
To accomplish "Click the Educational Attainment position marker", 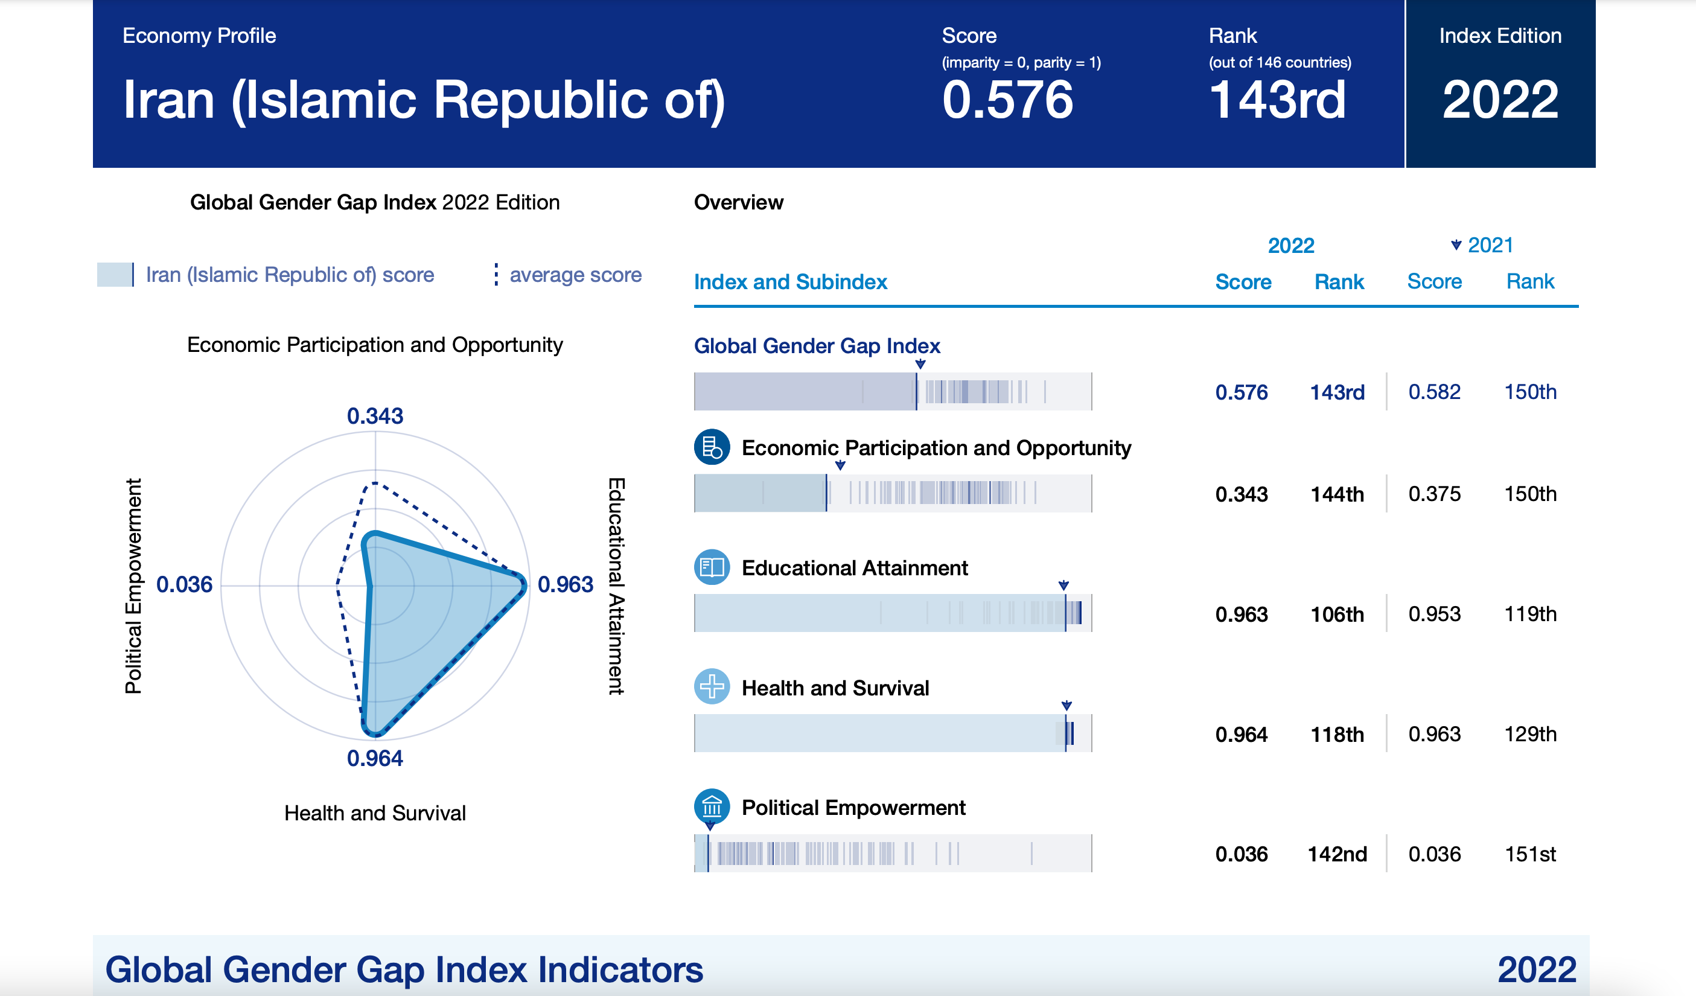I will pyautogui.click(x=1063, y=586).
